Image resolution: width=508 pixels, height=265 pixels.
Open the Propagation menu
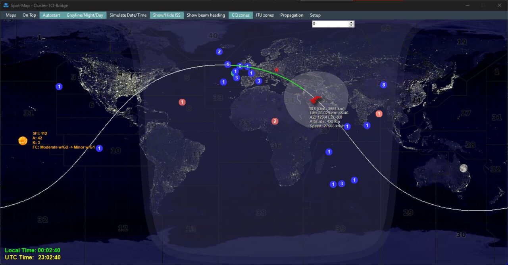click(x=292, y=15)
